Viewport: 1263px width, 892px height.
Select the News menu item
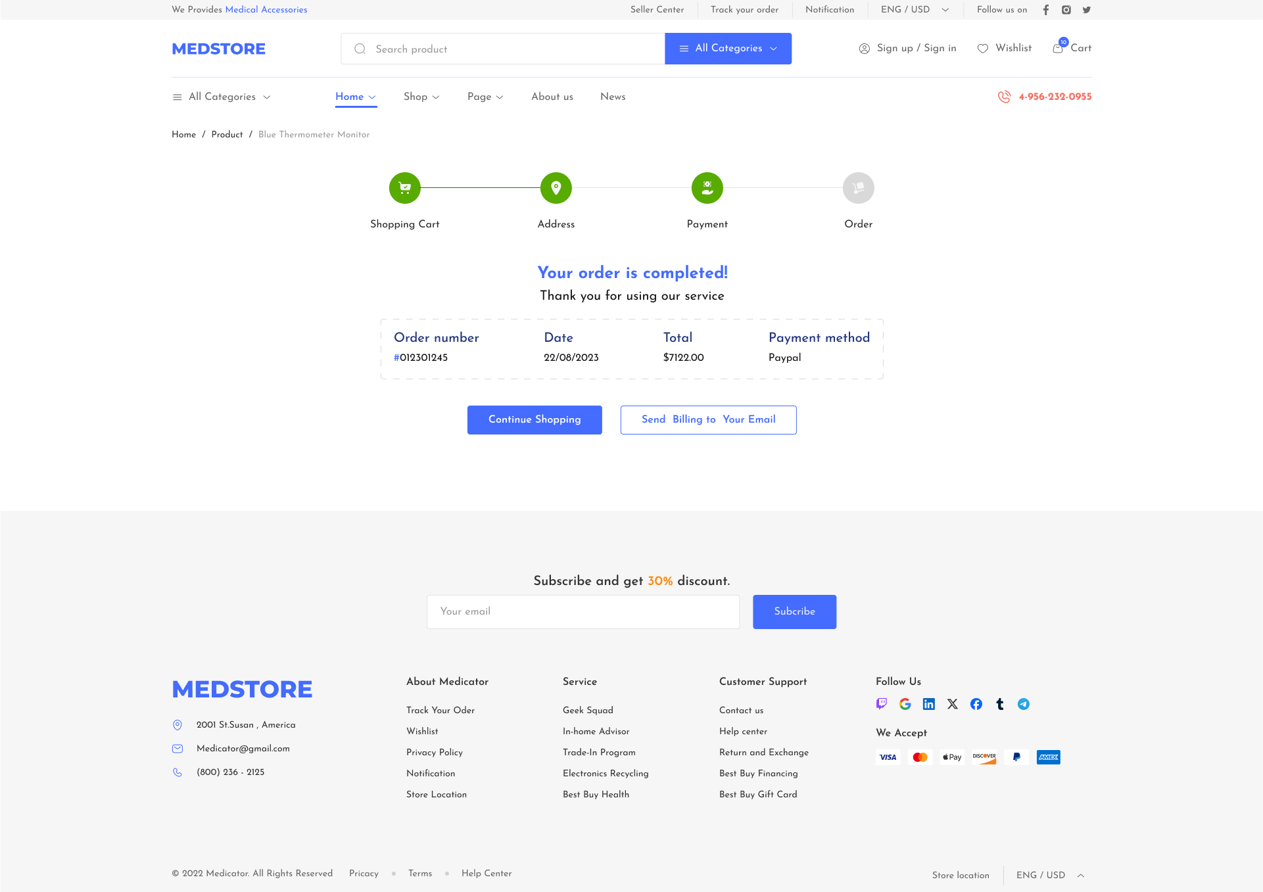(612, 97)
